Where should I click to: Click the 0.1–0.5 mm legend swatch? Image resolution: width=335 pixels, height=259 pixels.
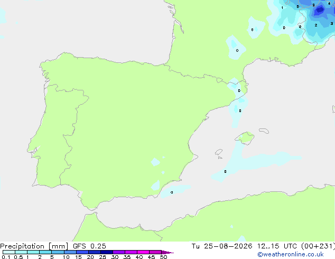pos(9,252)
